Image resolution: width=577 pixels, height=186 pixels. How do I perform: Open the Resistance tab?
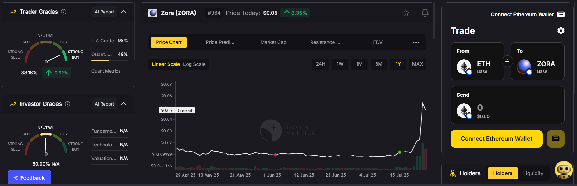pos(325,42)
